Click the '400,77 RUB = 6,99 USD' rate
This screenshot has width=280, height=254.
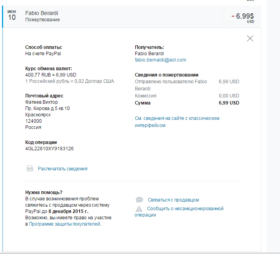pyautogui.click(x=51, y=75)
